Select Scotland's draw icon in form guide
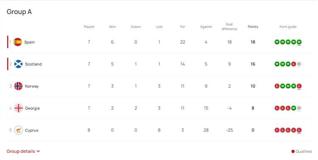 [x=299, y=64]
